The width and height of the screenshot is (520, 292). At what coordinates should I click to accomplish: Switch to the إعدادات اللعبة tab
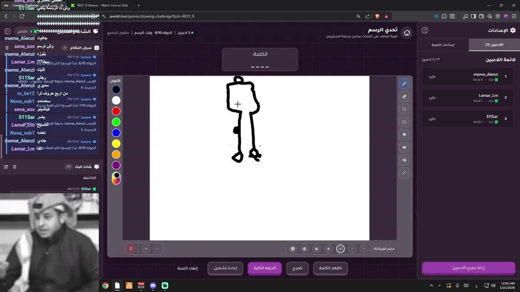coord(443,45)
